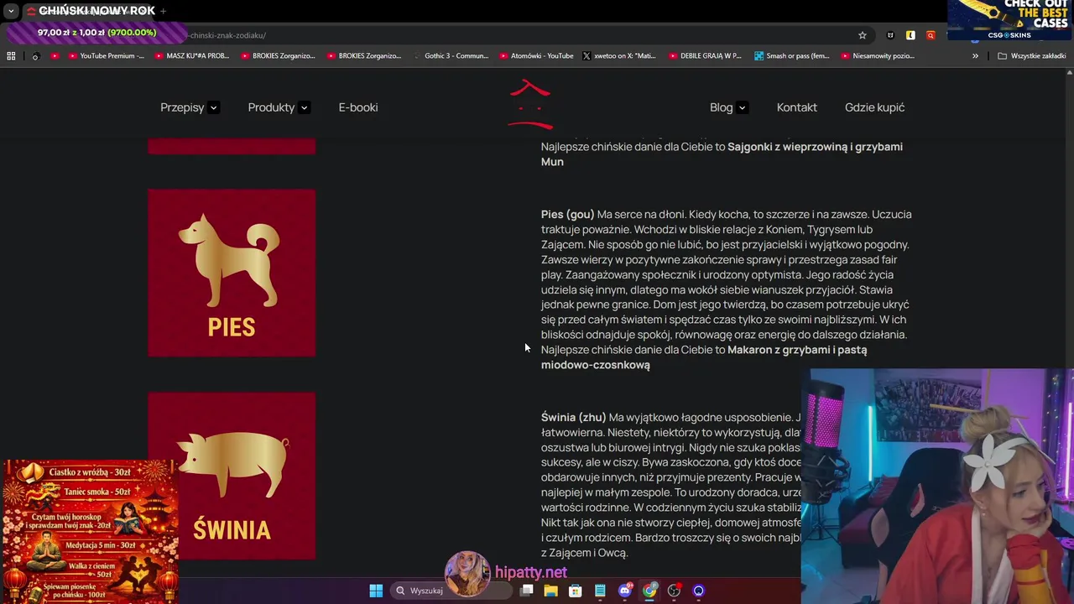Open the Atomówki - YouTube bookmark

pos(536,56)
